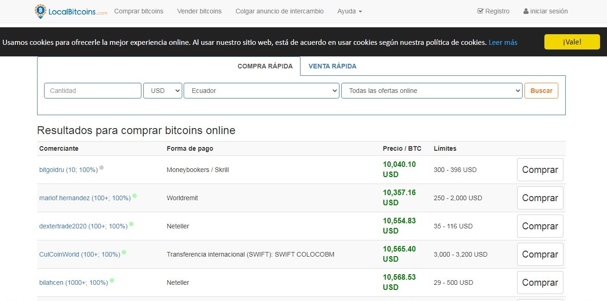This screenshot has height=301, width=607.
Task: Click the green online dot beside mariof.hernandez
Action: (x=134, y=195)
